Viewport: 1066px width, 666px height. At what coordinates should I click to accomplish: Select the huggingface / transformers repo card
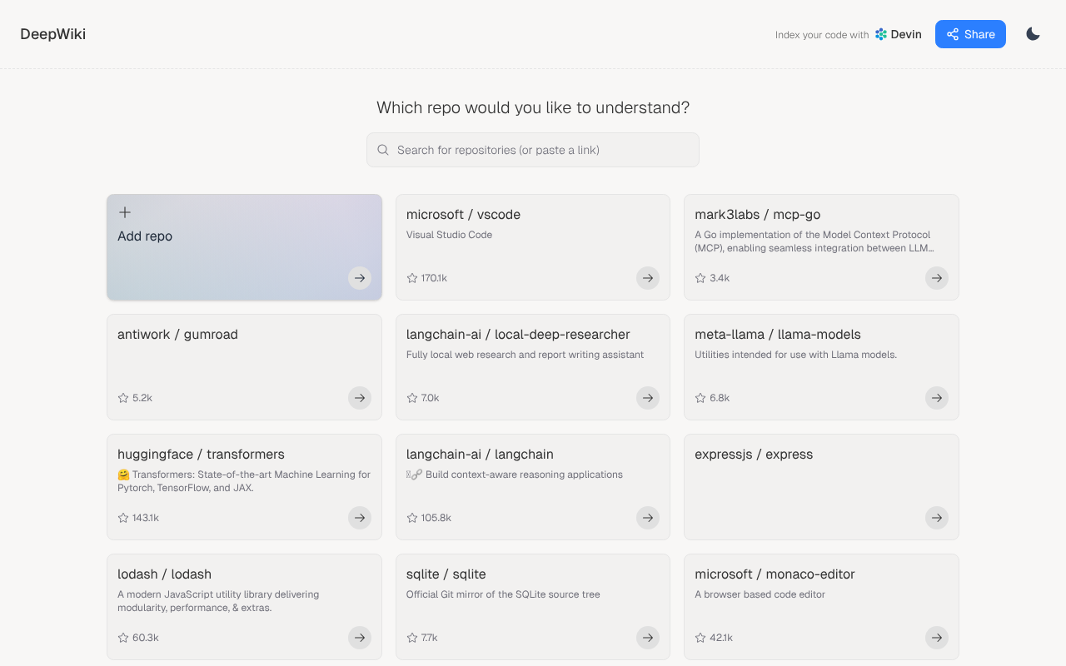pyautogui.click(x=244, y=486)
